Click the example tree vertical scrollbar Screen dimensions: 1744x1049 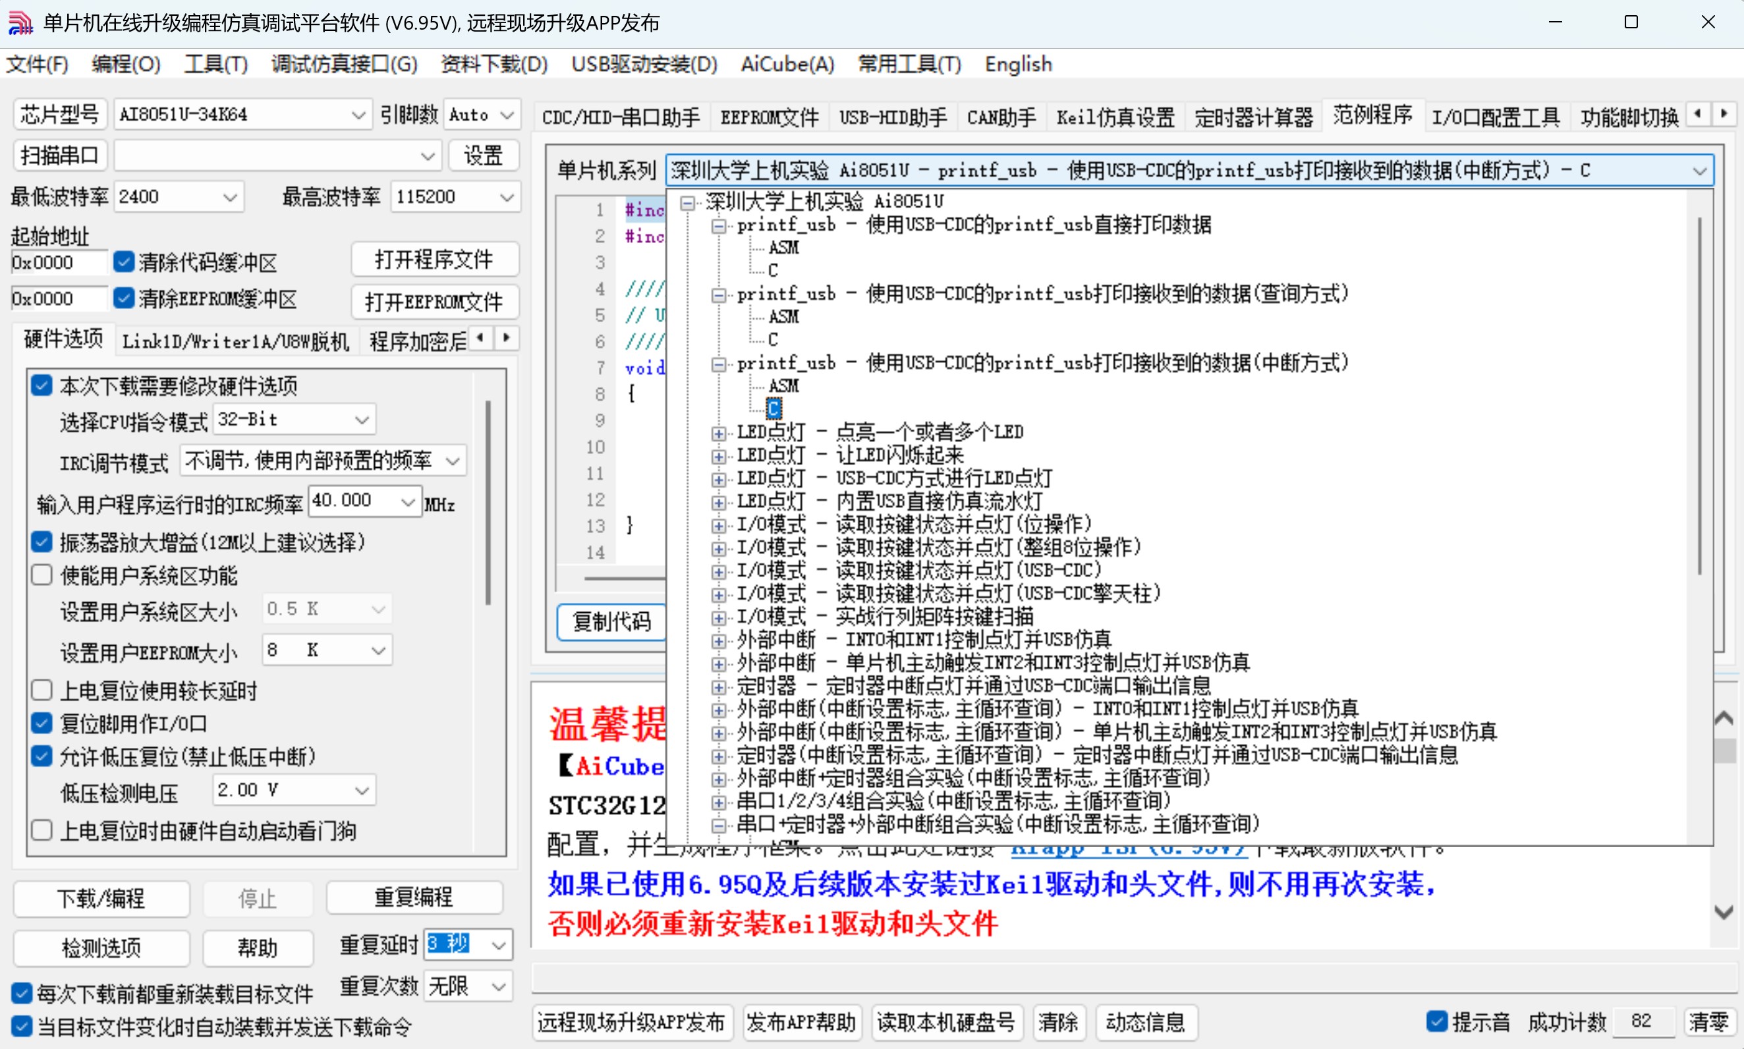click(x=1699, y=396)
